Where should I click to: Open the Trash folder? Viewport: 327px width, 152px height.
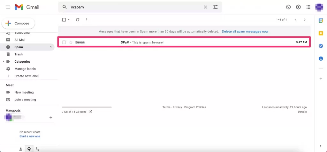(19, 54)
